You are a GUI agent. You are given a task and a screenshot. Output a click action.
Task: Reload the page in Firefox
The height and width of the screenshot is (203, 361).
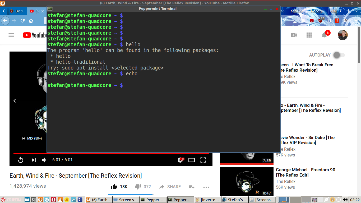pyautogui.click(x=22, y=21)
